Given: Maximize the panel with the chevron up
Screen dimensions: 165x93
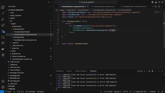Looking at the screenshot, I should [159, 71].
